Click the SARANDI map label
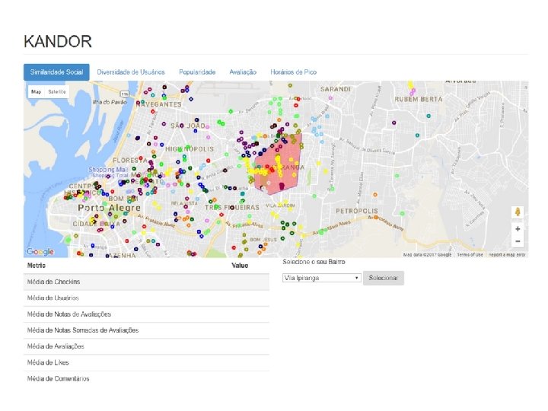This screenshot has width=548, height=411. pyautogui.click(x=335, y=89)
